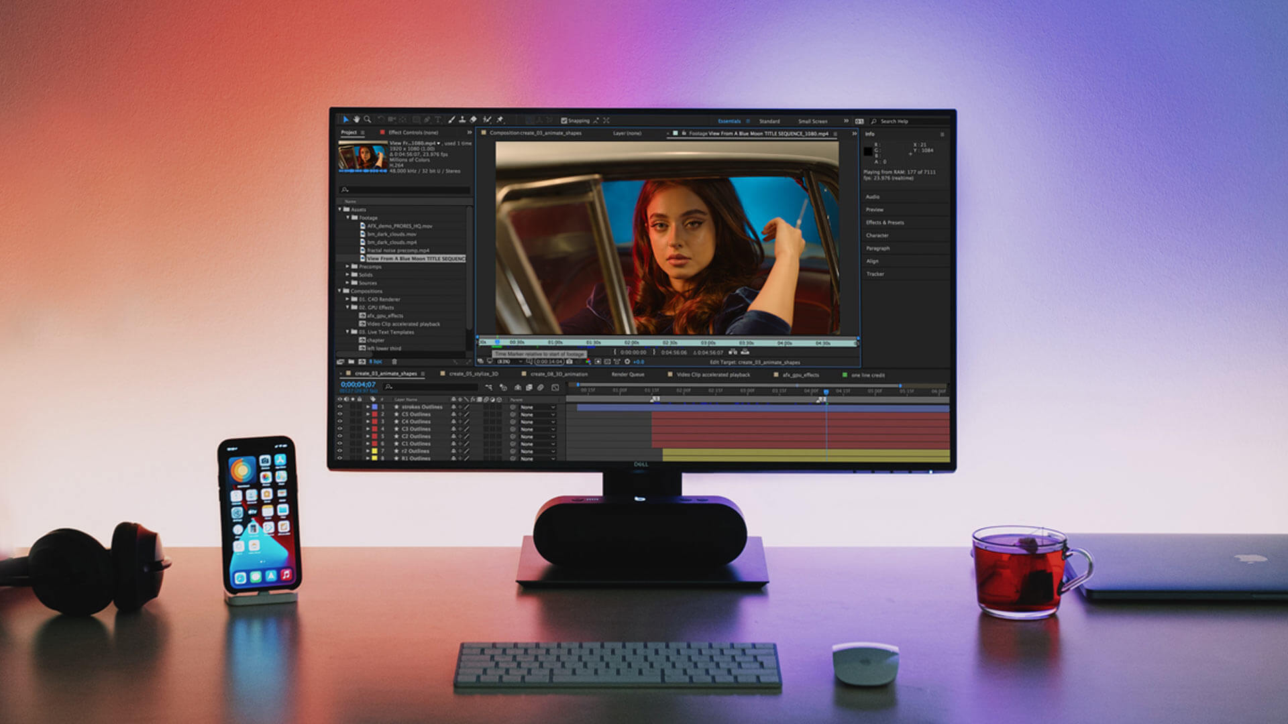Collapse the Footage folder

click(347, 217)
